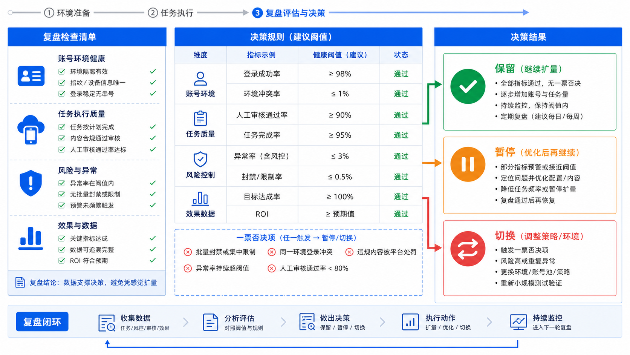
Task: Select the person icon above 账号环境
Action: tap(200, 78)
